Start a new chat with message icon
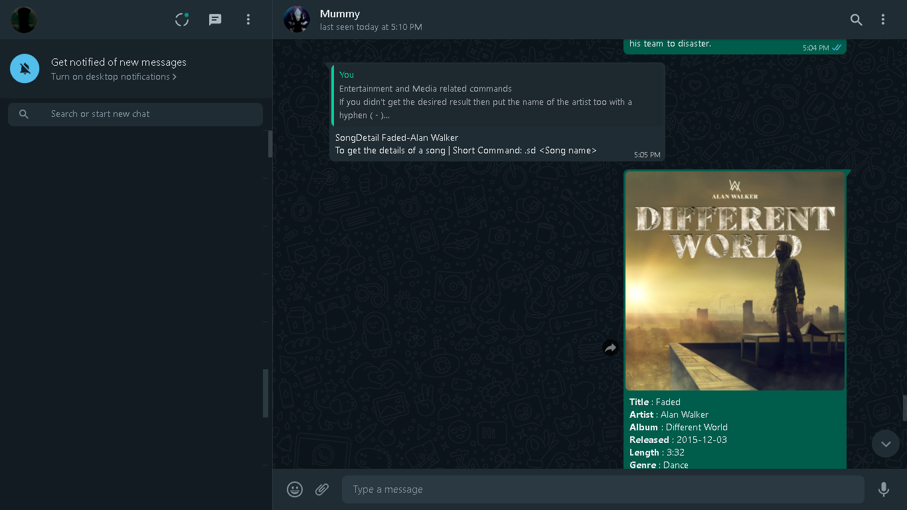This screenshot has height=510, width=907. tap(215, 20)
